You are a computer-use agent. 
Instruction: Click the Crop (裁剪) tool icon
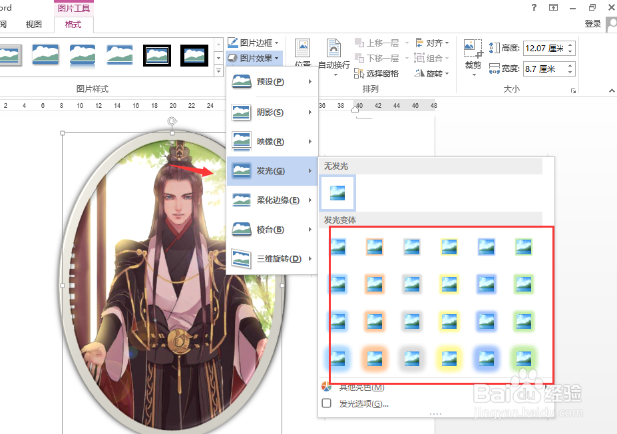pos(473,49)
